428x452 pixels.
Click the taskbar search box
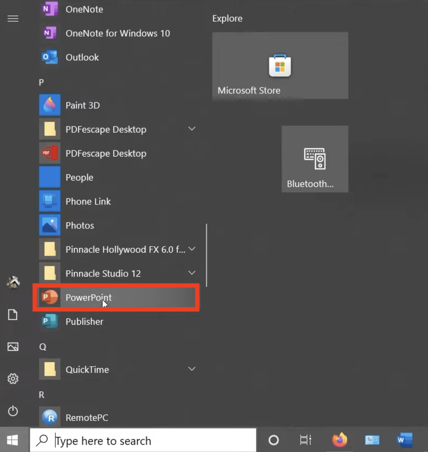point(143,440)
